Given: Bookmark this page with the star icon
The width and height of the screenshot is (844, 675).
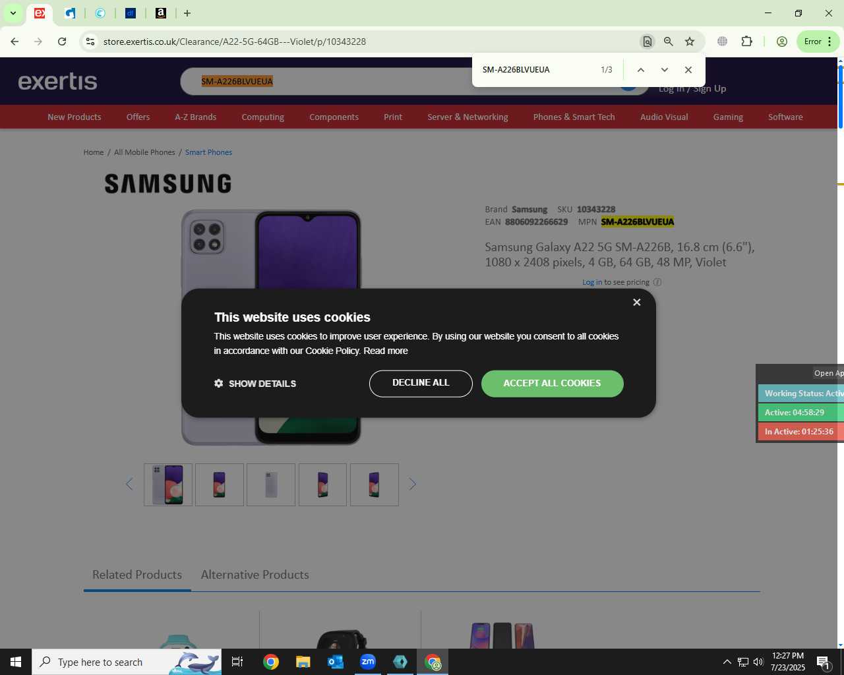Looking at the screenshot, I should point(690,42).
